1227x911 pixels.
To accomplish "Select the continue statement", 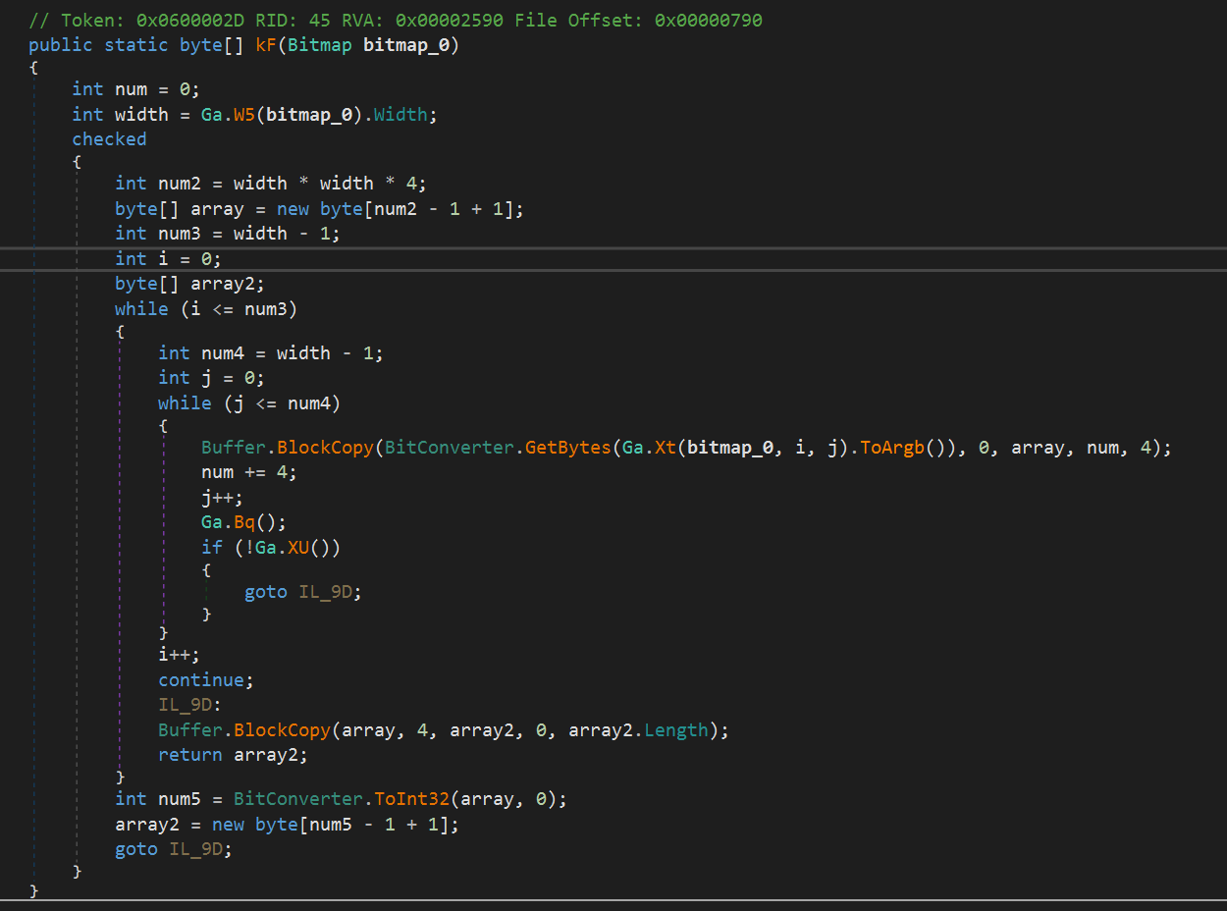I will pyautogui.click(x=205, y=680).
